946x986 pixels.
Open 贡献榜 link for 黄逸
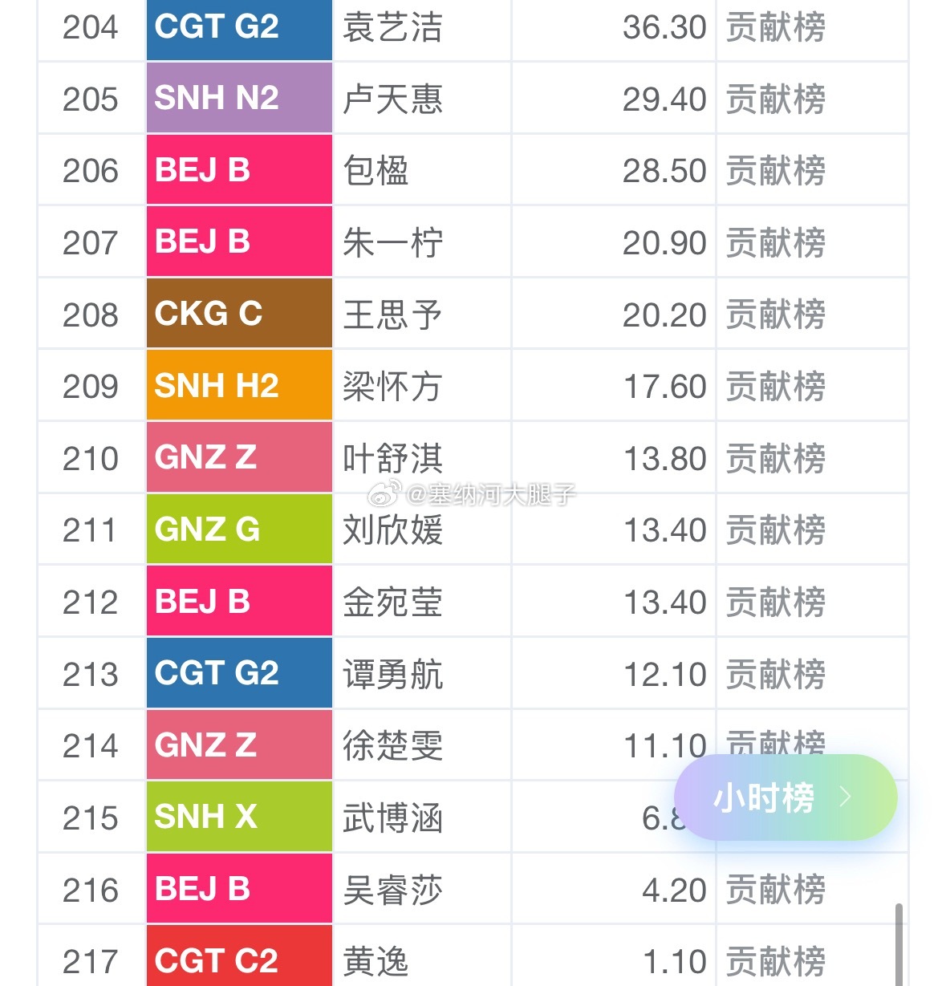(776, 961)
